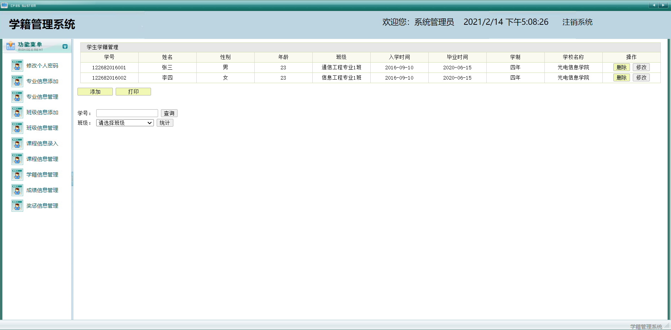Click the icon beside 专业信息添加
This screenshot has height=330, width=671.
click(x=17, y=81)
